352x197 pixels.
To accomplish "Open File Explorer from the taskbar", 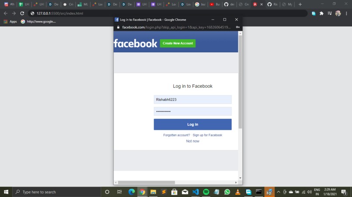I will (x=153, y=192).
